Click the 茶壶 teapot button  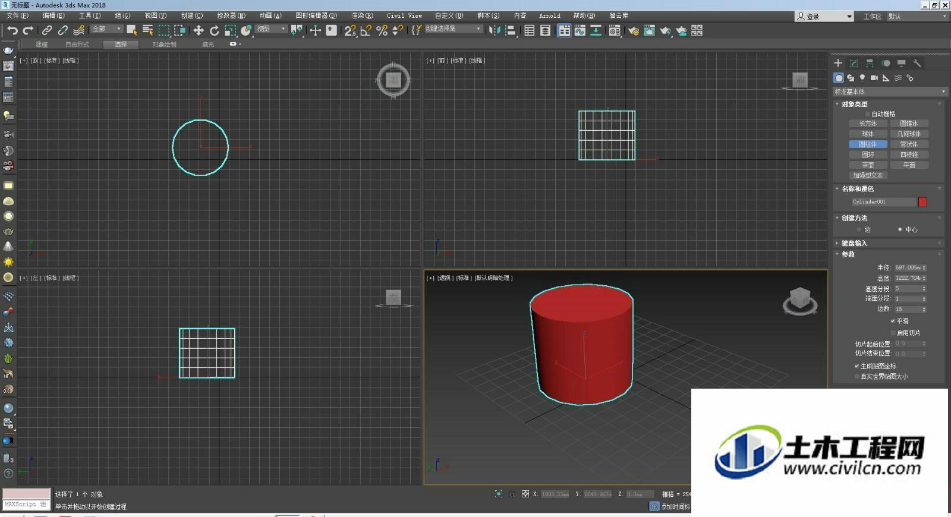(868, 165)
